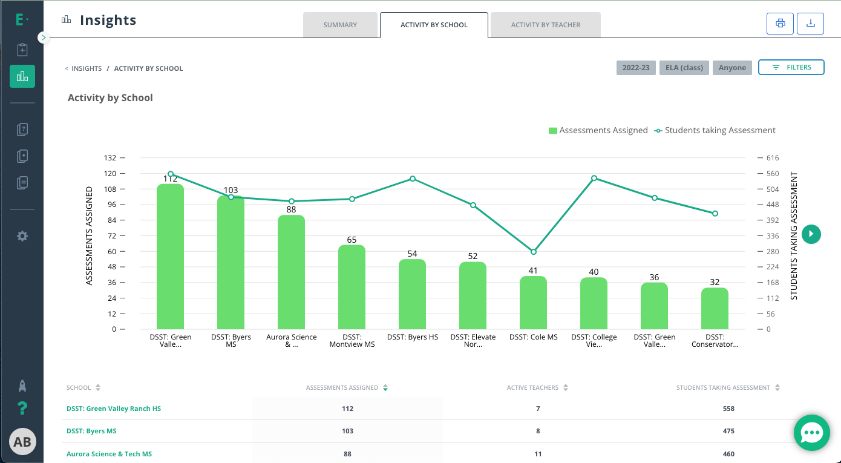Screen dimensions: 841x463
Task: Print the report using printer icon
Action: tap(780, 24)
